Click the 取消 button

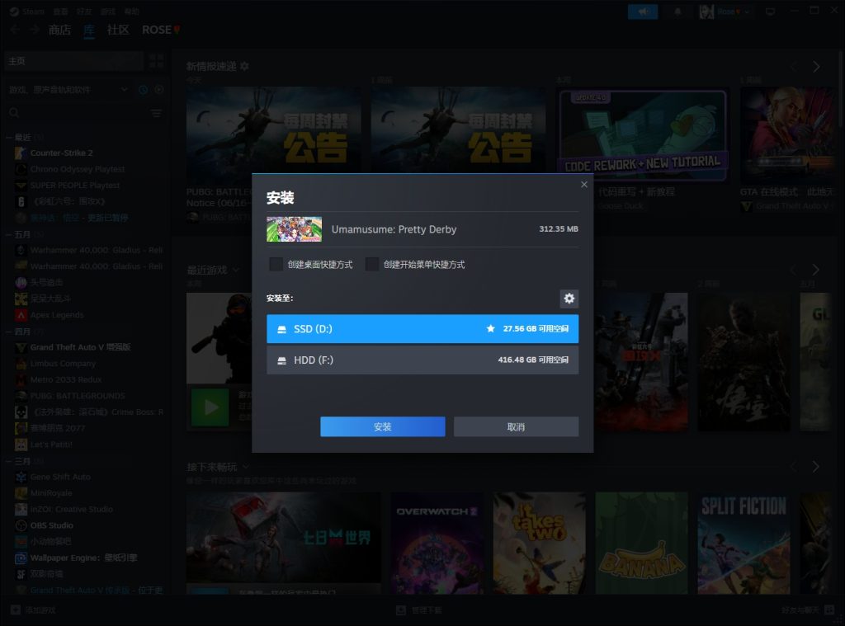click(516, 426)
